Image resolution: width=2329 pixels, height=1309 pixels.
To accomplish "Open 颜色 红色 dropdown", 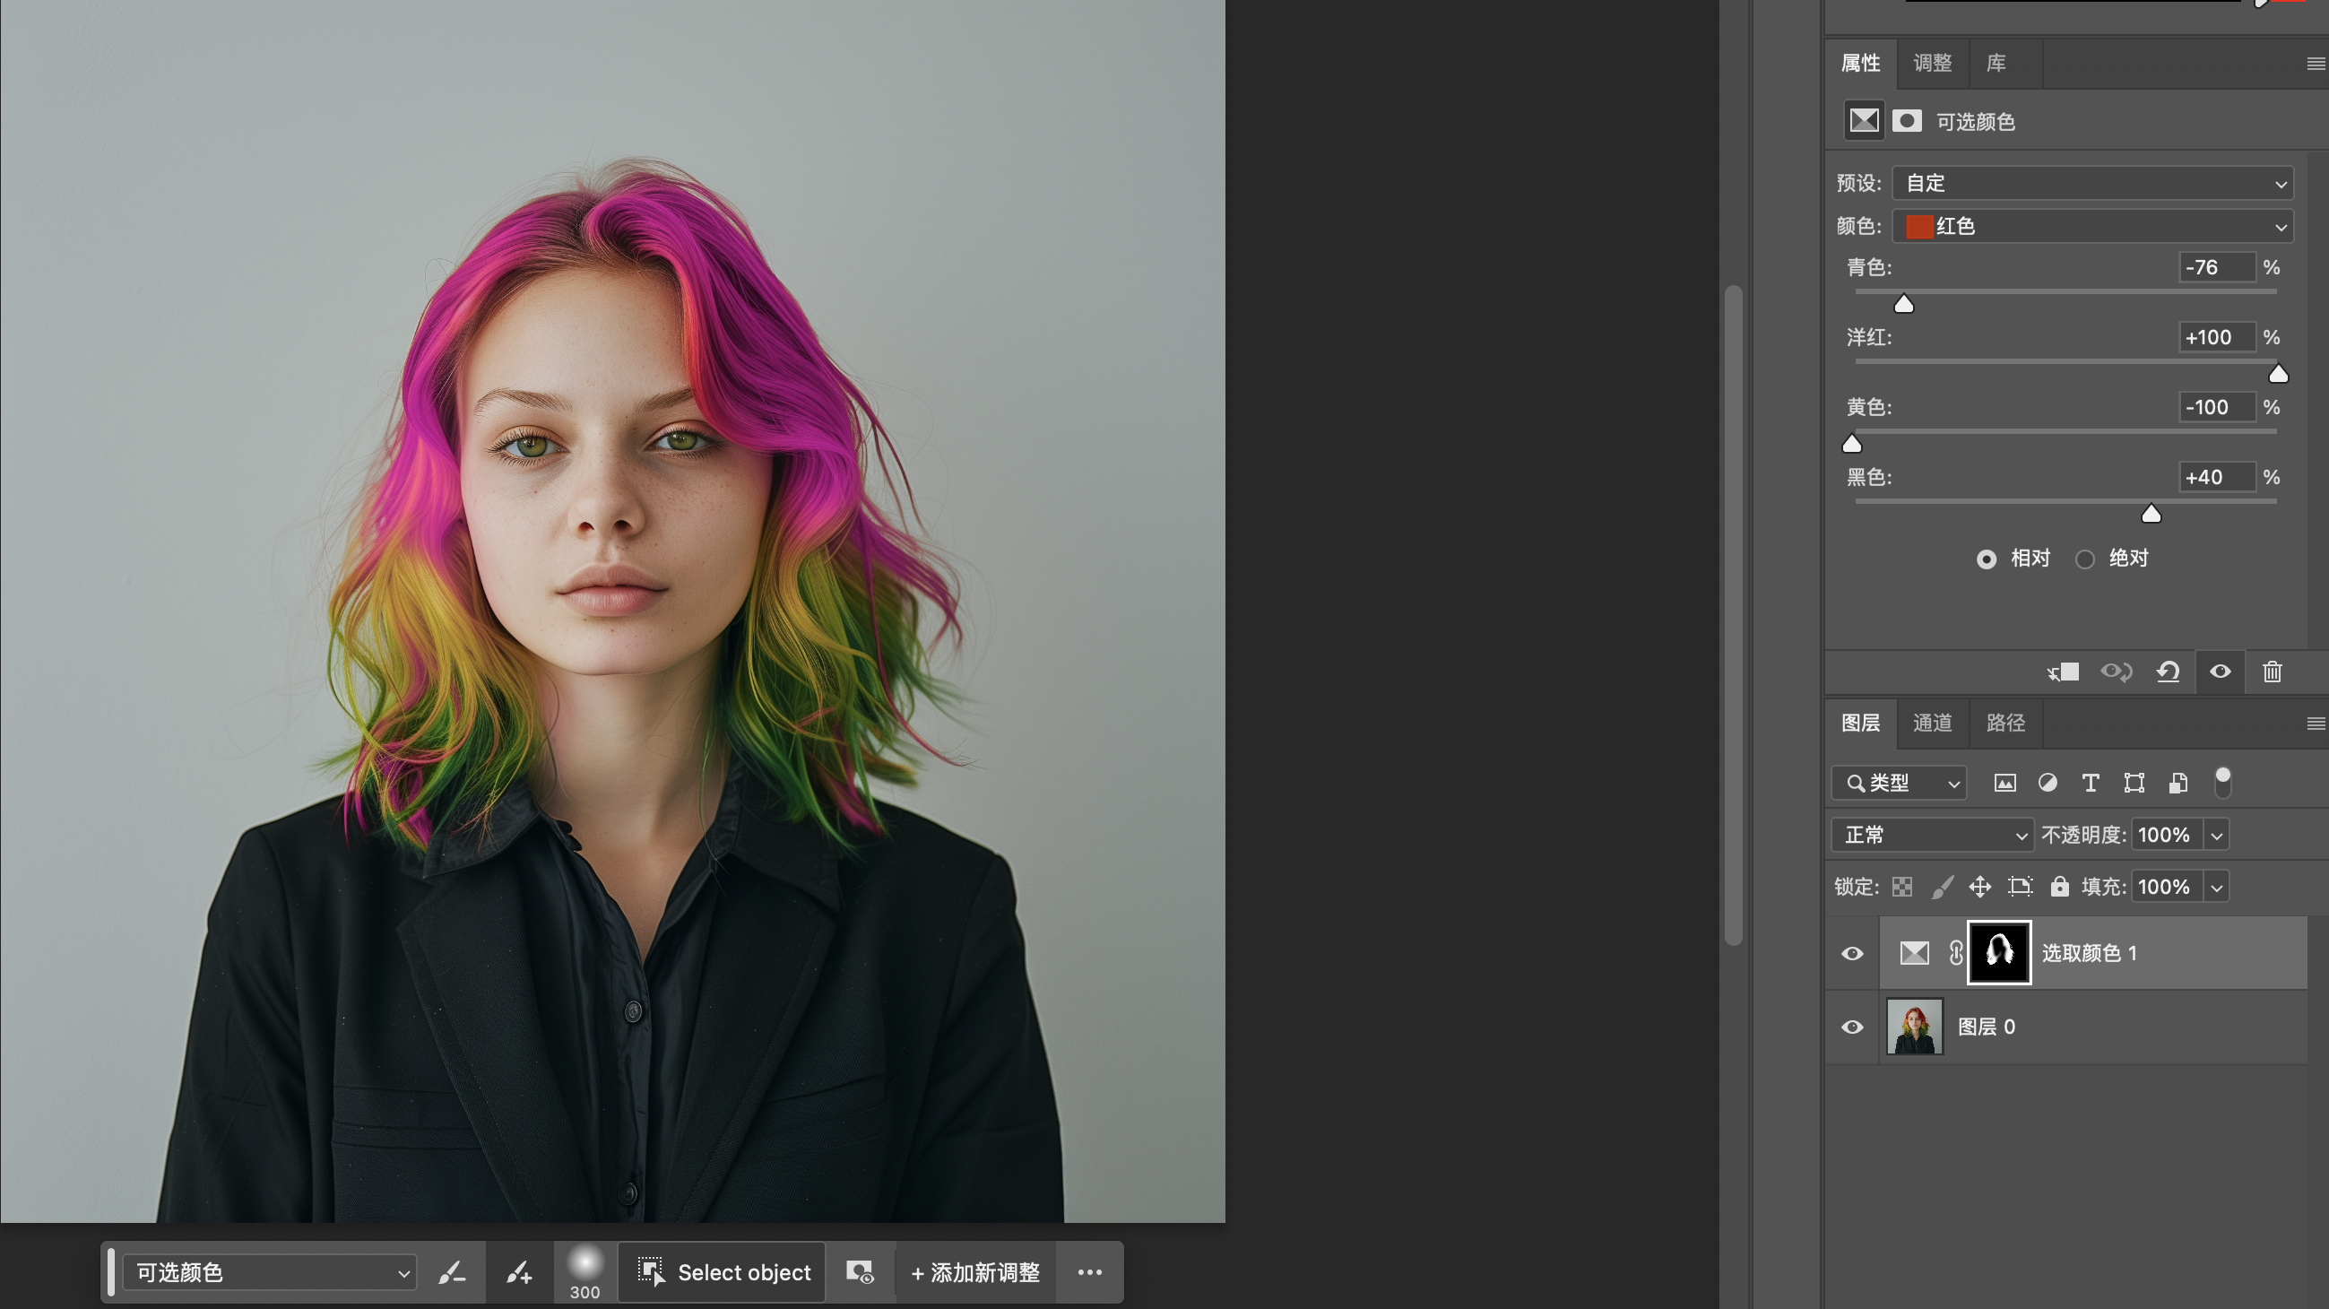I will pos(2092,226).
